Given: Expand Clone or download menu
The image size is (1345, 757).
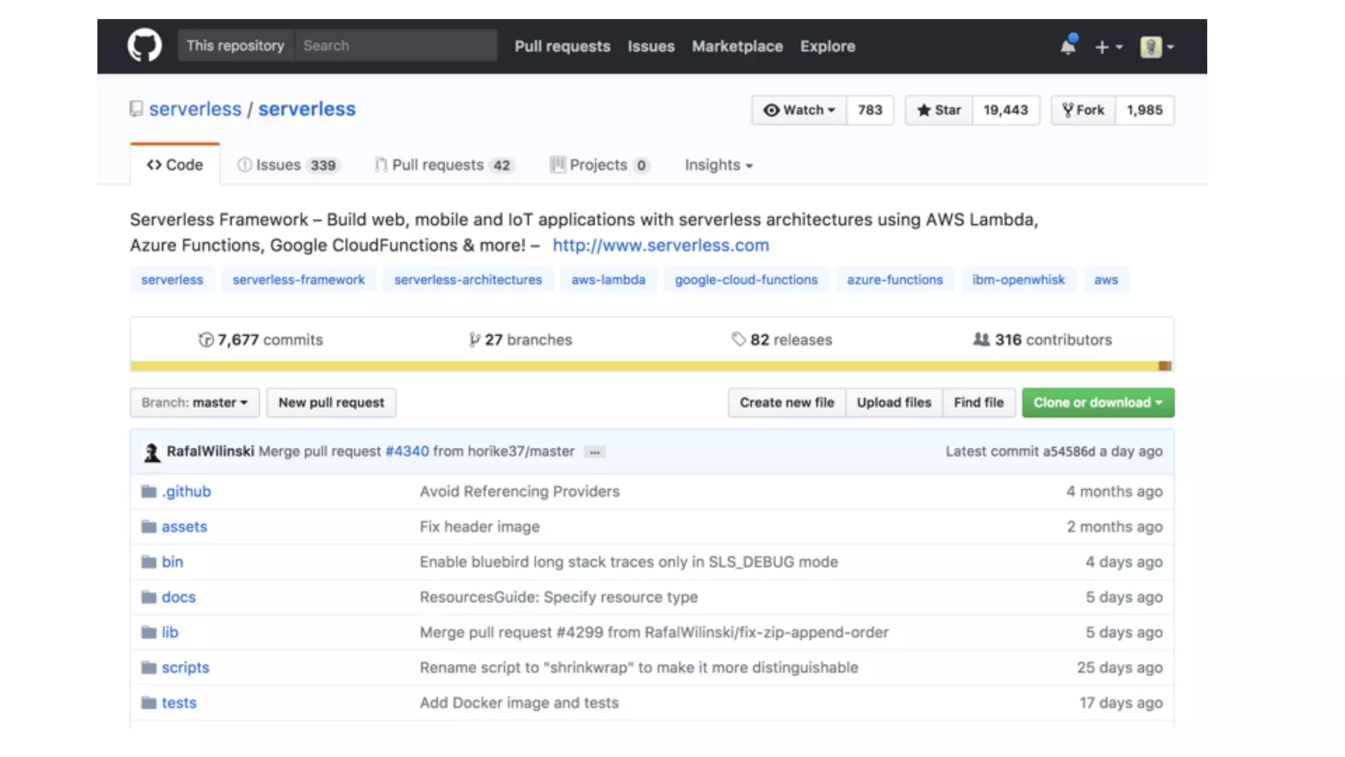Looking at the screenshot, I should pos(1097,403).
